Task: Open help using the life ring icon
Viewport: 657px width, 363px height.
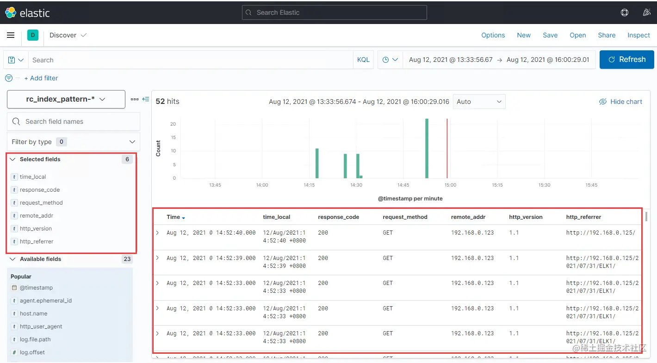Action: tap(624, 12)
